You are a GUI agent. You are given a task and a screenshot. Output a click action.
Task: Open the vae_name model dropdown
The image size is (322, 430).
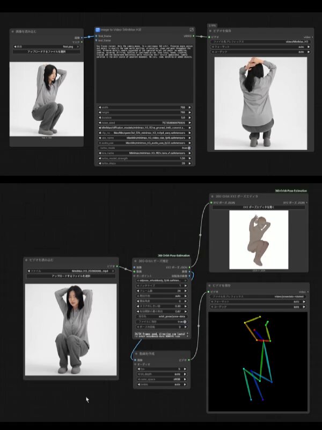pyautogui.click(x=145, y=138)
